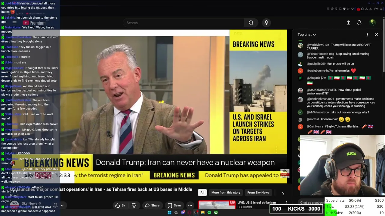Open OBS Studio from the taskbar

point(196,213)
